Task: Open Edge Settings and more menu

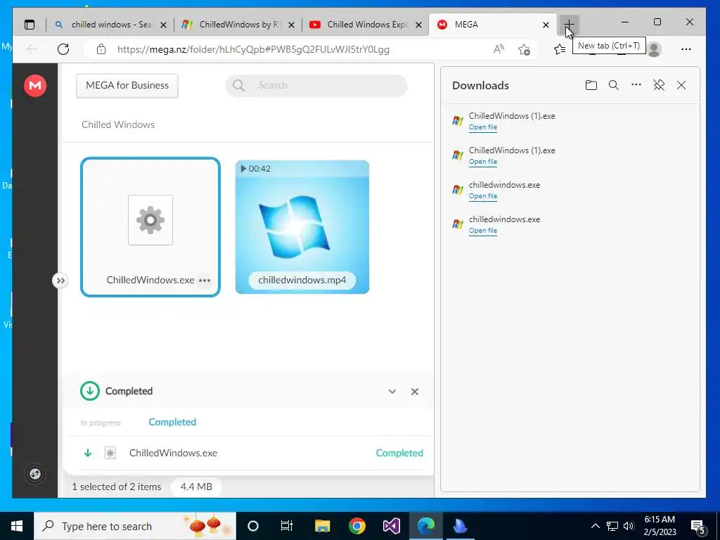Action: click(x=686, y=49)
